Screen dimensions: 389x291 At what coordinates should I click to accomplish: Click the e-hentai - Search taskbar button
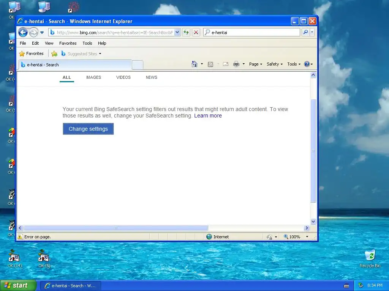pos(70,286)
